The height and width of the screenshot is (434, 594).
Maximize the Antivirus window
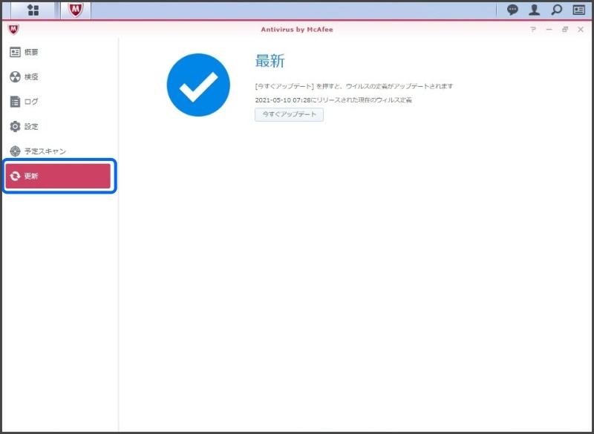click(565, 30)
